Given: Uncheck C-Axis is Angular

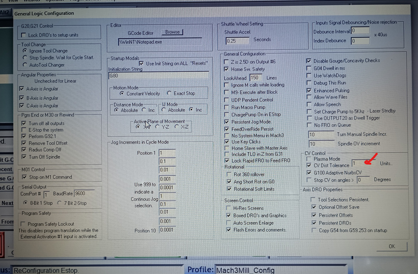Looking at the screenshot, I should (x=22, y=105).
